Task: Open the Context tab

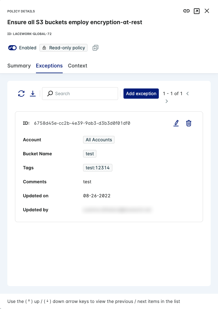Action: (x=77, y=66)
